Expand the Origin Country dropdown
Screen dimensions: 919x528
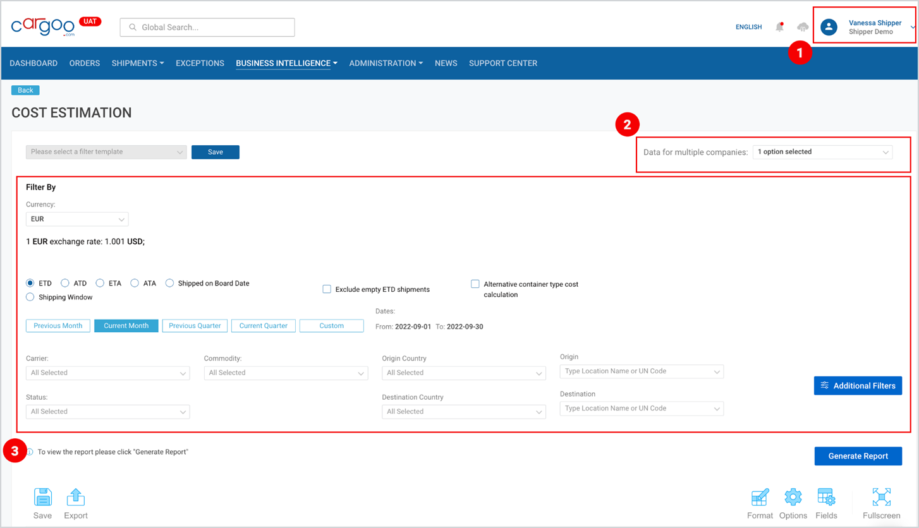click(x=463, y=373)
